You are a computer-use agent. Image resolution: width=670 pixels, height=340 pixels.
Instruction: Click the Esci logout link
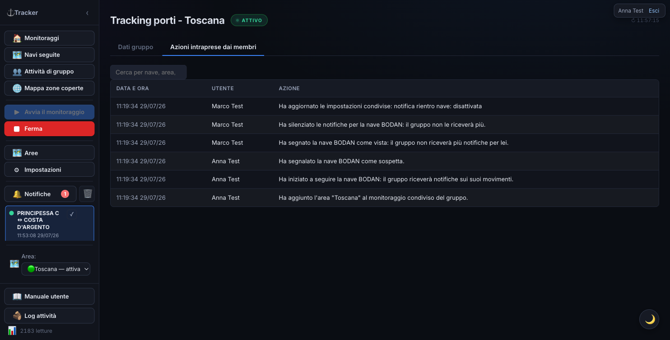click(x=654, y=11)
